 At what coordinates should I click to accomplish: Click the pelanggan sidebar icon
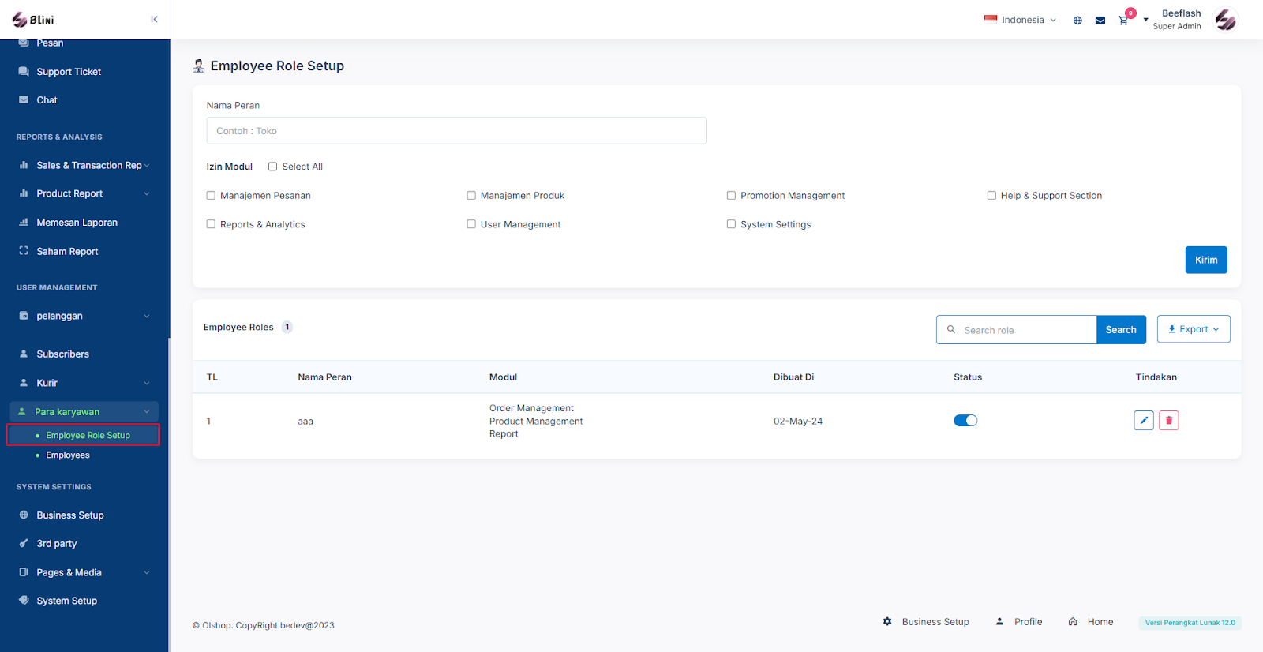click(24, 316)
